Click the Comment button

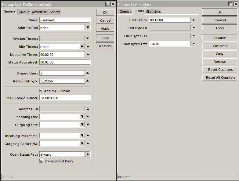click(x=219, y=46)
